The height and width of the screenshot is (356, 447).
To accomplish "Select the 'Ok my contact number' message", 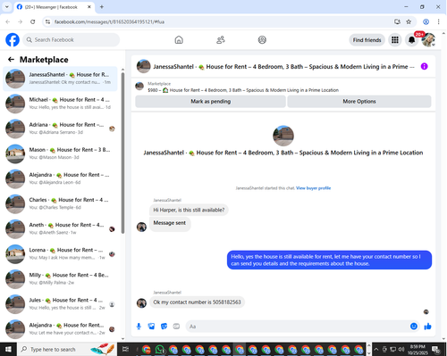I will pos(197,302).
